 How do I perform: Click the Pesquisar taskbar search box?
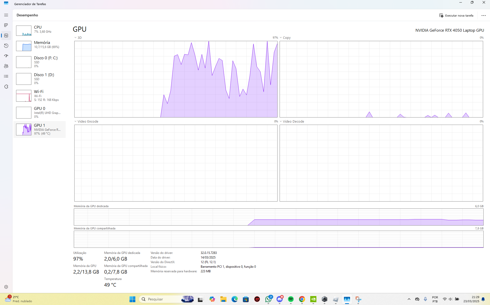[166, 299]
